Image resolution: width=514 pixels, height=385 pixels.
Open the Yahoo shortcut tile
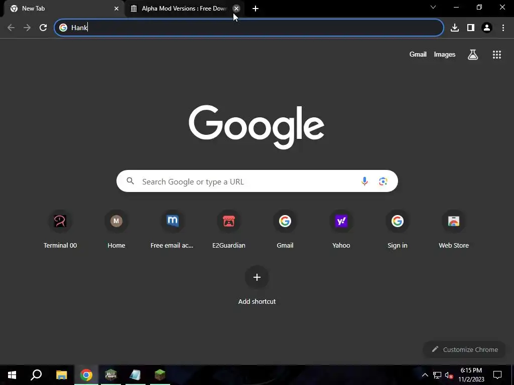pos(341,229)
